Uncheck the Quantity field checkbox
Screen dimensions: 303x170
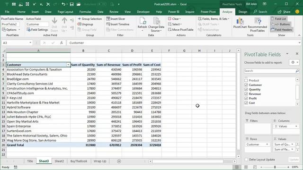pyautogui.click(x=246, y=89)
